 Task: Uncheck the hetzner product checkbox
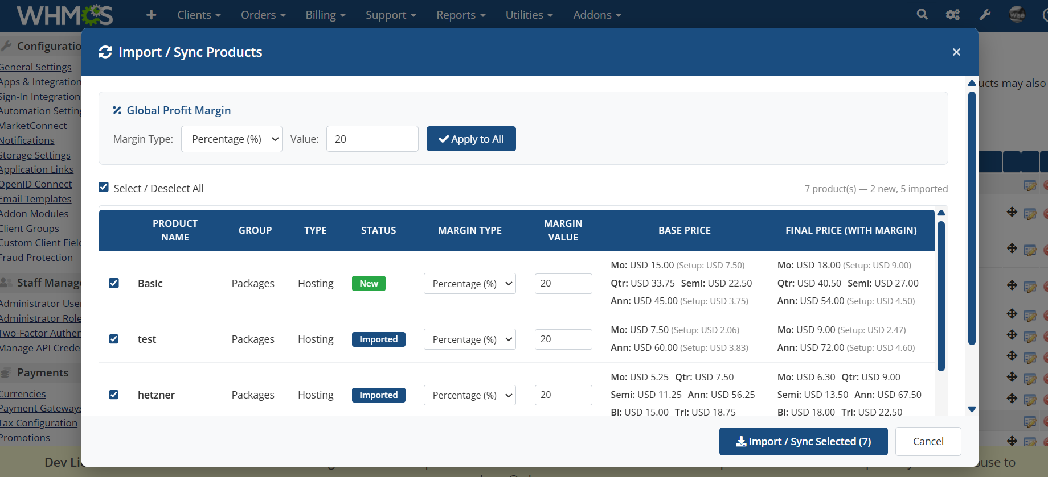114,395
